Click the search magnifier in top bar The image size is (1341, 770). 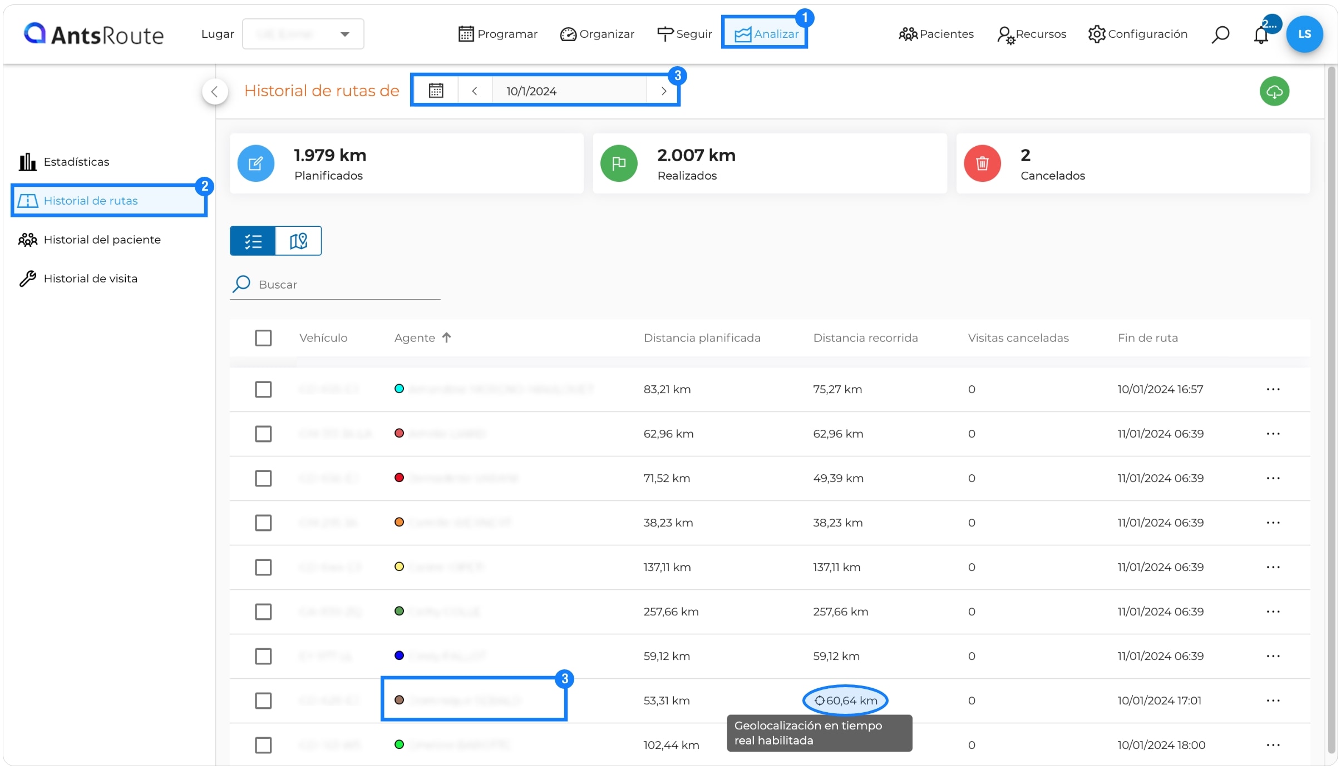(1220, 34)
